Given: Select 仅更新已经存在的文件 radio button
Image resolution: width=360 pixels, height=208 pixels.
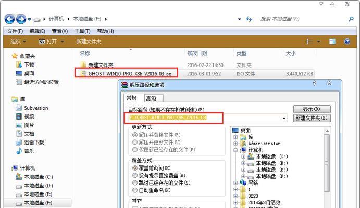Looking at the screenshot, I should point(135,150).
